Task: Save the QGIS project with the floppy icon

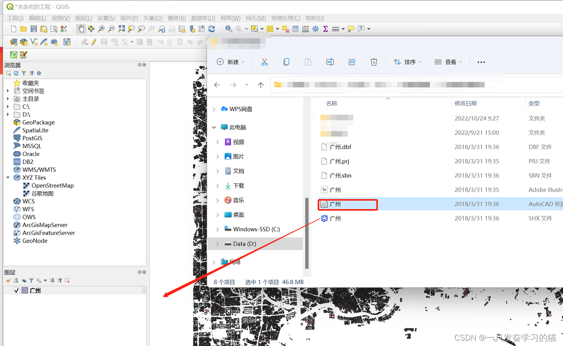Action: tap(33, 29)
